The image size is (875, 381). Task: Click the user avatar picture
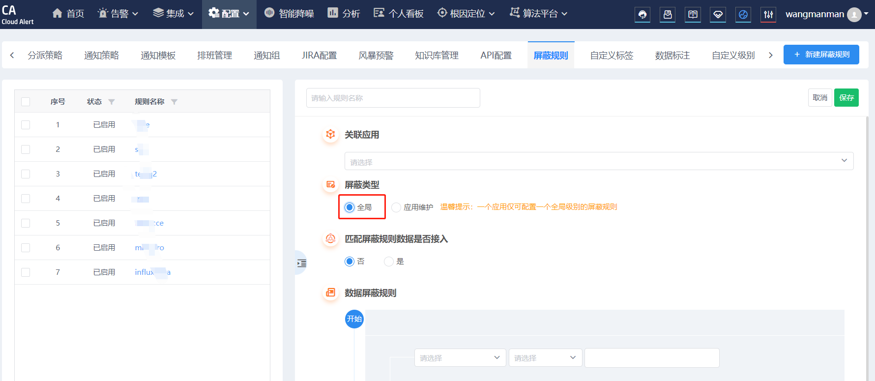[854, 15]
